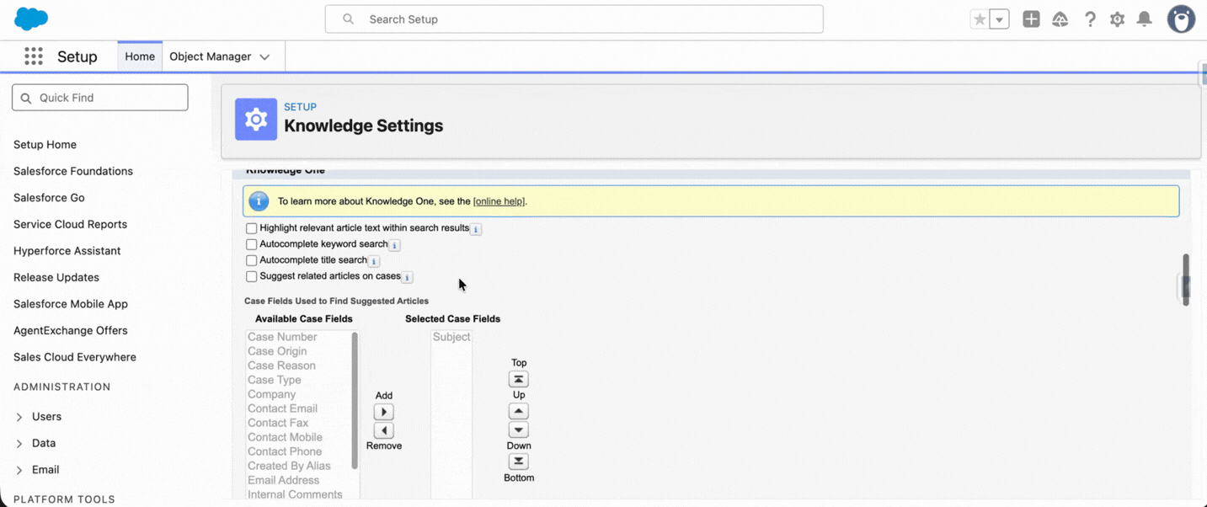The image size is (1207, 507).
Task: Open Release Updates
Action: click(x=56, y=277)
